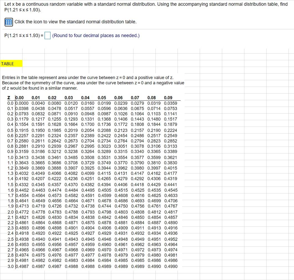Click the value 0.4772 in row 2.0
294x280 pixels.
[x=22, y=212]
